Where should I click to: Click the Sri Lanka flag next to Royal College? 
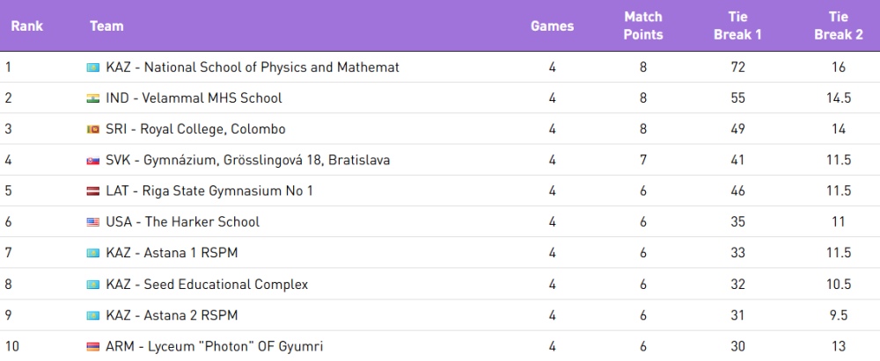tap(92, 129)
